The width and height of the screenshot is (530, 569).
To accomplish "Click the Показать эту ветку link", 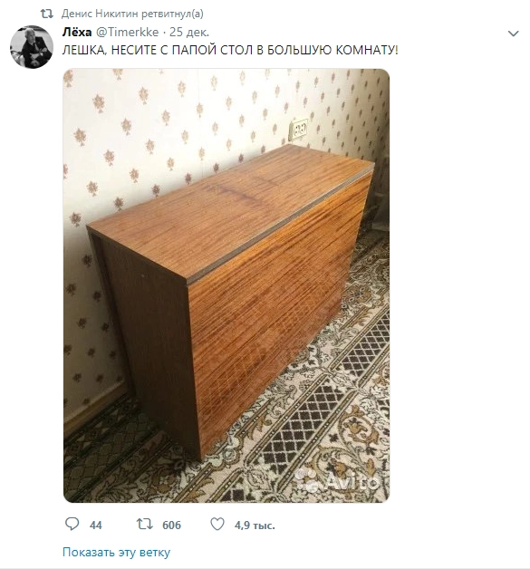I will click(116, 552).
